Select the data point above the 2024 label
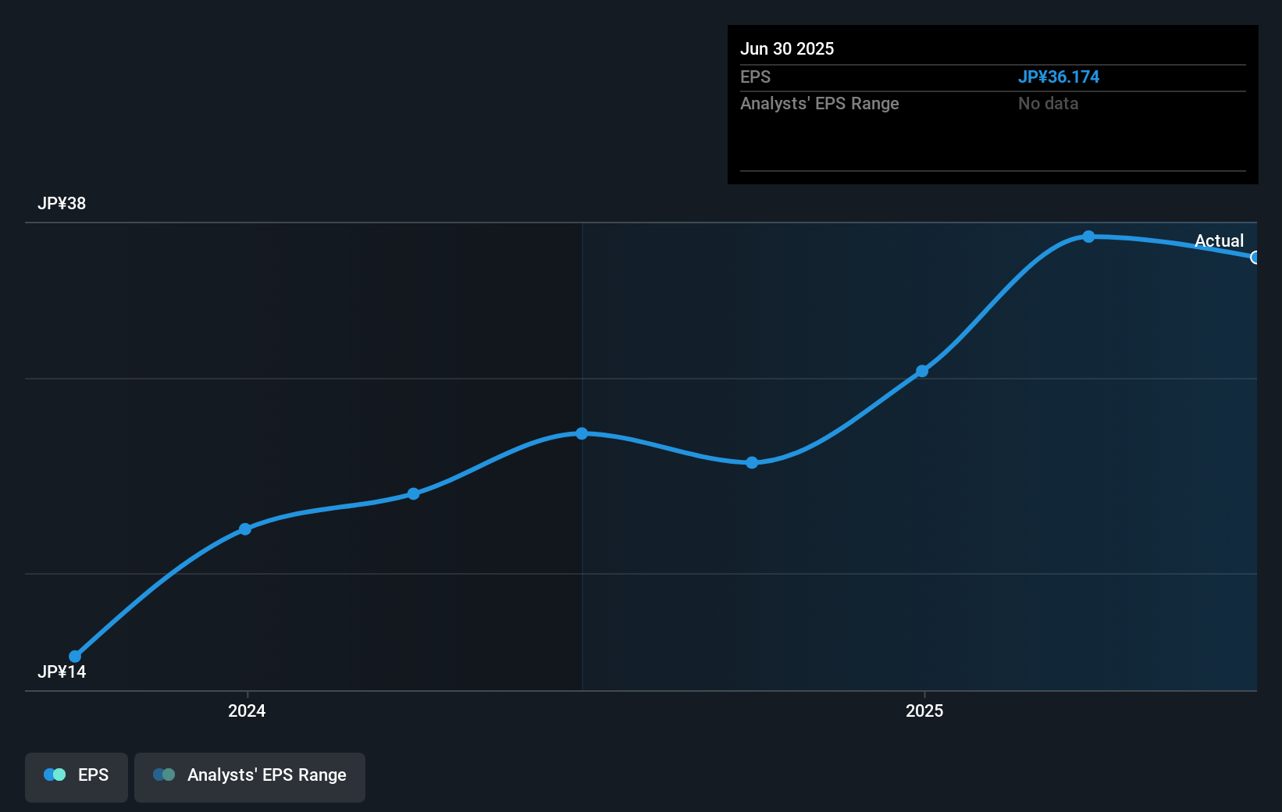 (x=246, y=529)
